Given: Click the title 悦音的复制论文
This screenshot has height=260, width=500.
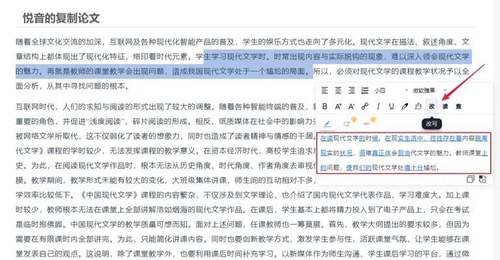Looking at the screenshot, I should (x=61, y=18).
